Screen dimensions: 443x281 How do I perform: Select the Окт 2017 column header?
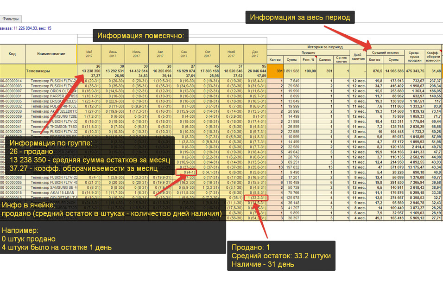point(208,54)
